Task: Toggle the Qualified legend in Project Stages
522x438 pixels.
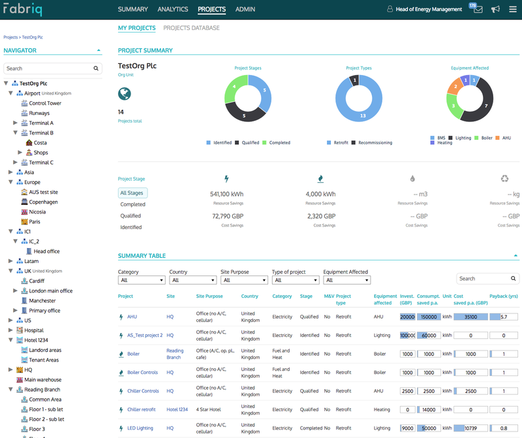Action: coord(247,142)
